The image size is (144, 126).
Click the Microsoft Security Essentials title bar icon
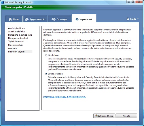coord(3,2)
